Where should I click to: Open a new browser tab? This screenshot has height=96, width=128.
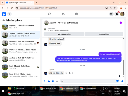(x=37, y=3)
